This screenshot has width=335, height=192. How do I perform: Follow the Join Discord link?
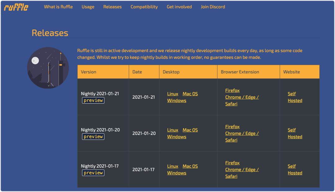point(213,7)
